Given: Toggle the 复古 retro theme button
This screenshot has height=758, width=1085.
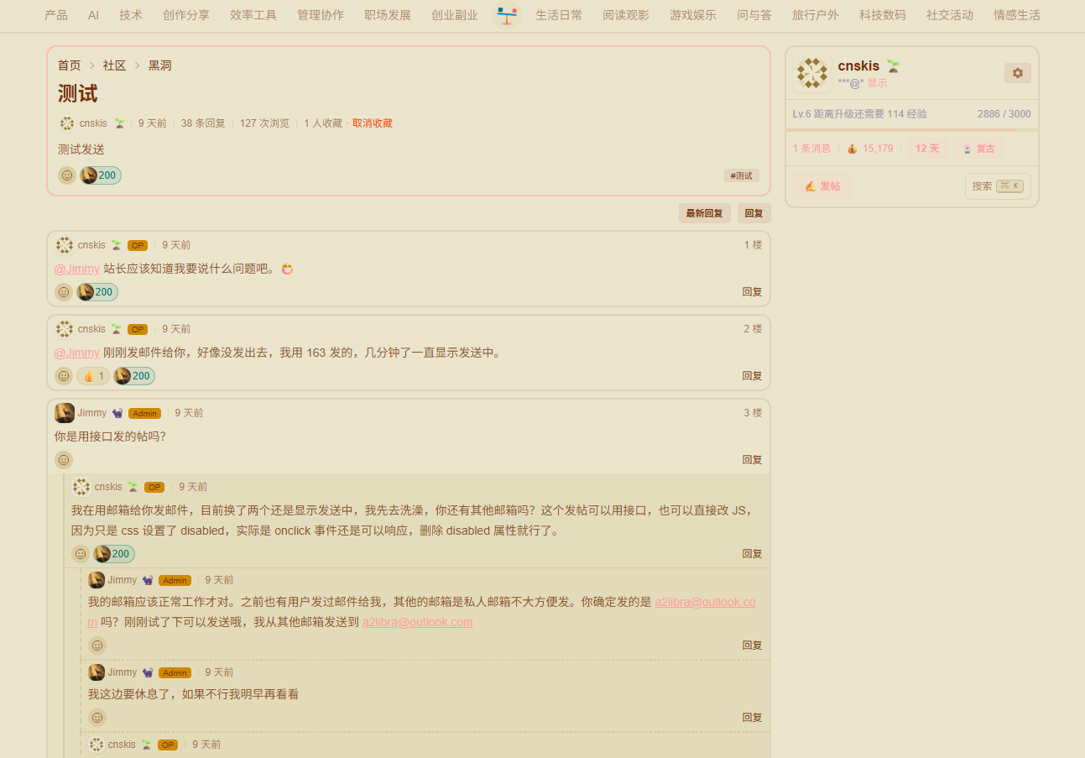Looking at the screenshot, I should [978, 149].
